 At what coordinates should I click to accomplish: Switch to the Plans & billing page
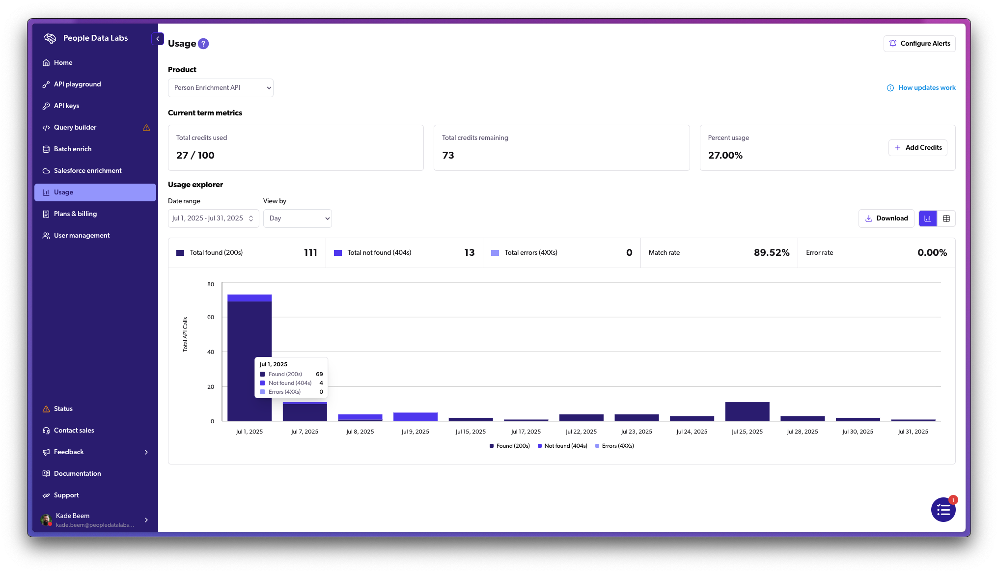(75, 214)
